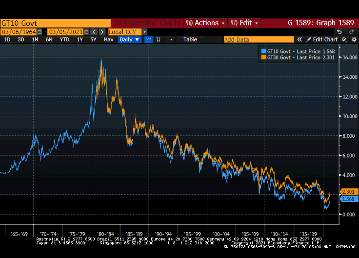This screenshot has height=258, width=359.
Task: Shift date range back with left arrow
Action: (94, 32)
